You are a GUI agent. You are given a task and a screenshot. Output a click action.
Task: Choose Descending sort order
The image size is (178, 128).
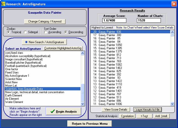click(x=66, y=32)
